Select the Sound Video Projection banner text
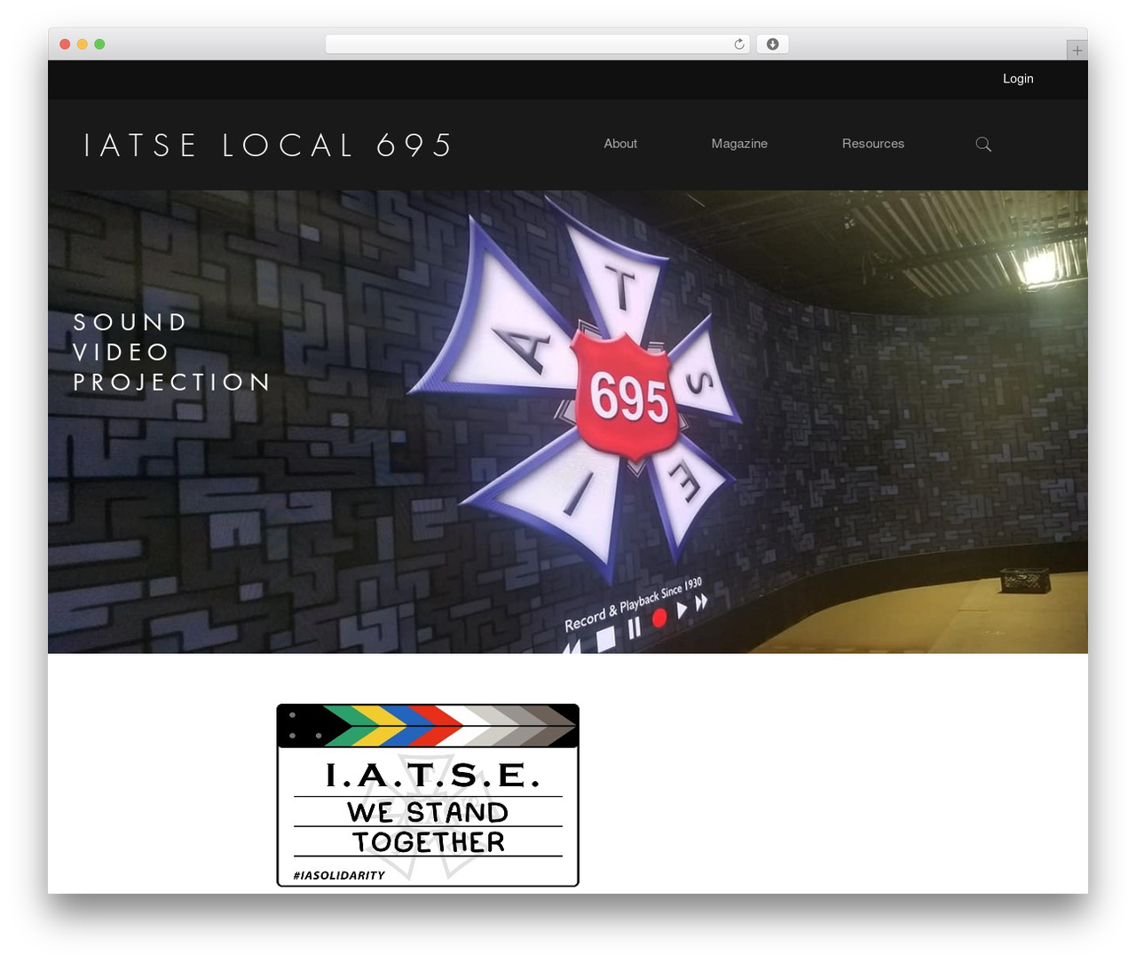 point(172,352)
